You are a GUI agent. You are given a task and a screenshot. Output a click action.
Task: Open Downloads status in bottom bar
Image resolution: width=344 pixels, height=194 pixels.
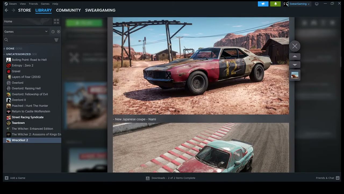click(x=171, y=178)
